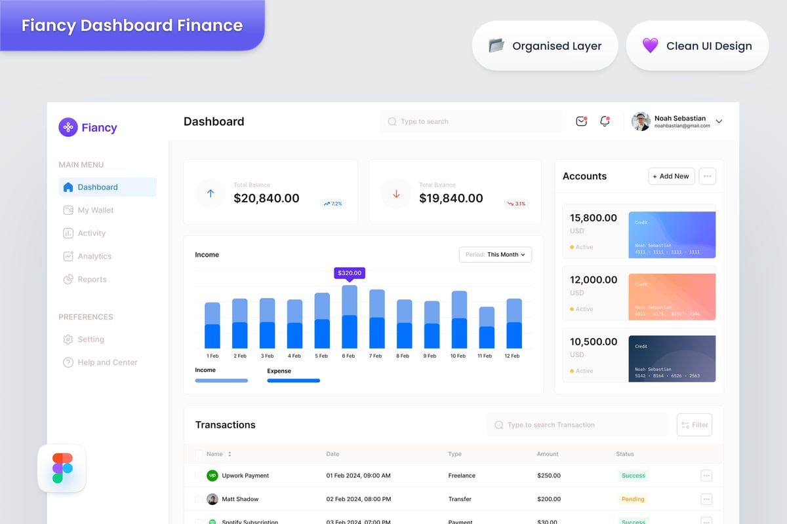Check the Upwork Payment row checkbox
The height and width of the screenshot is (524, 787).
pos(199,476)
